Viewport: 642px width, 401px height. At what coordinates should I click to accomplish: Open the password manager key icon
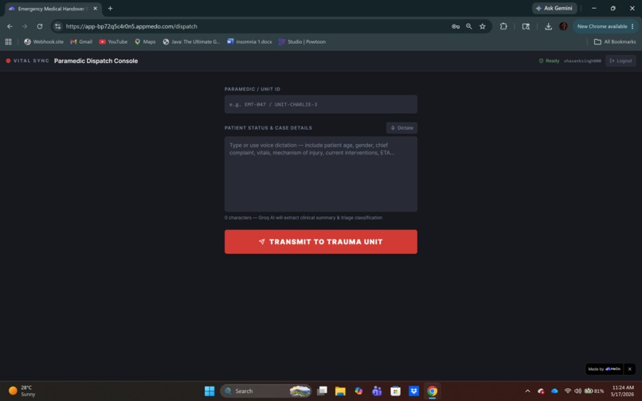pos(456,26)
